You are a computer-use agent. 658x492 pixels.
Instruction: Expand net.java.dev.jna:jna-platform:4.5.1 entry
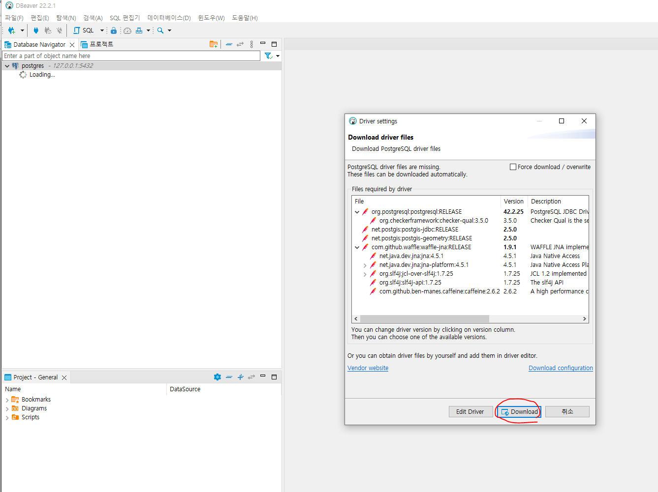click(x=365, y=265)
